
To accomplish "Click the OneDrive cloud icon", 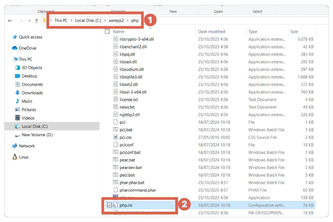I will 15,48.
